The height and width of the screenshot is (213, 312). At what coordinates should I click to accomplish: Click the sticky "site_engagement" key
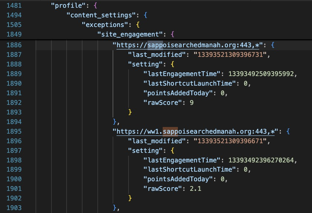(130, 34)
